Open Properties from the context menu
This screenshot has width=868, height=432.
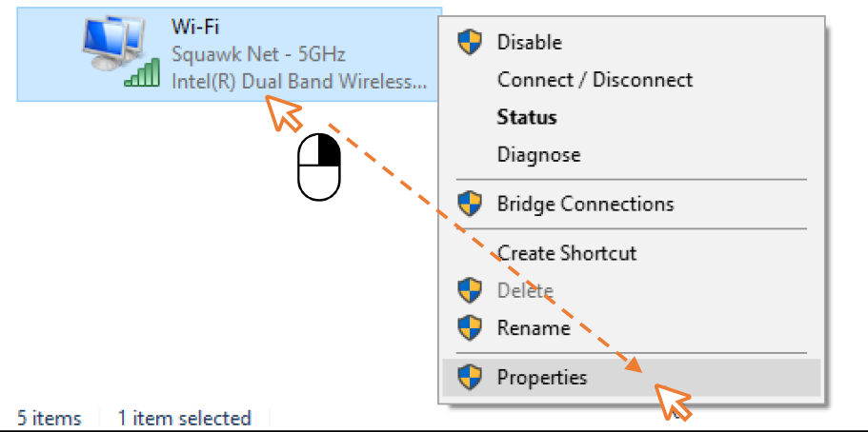631,378
